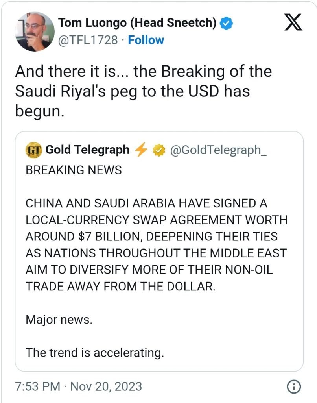Click the BREAKING NEWS heading in quote

tap(74, 170)
